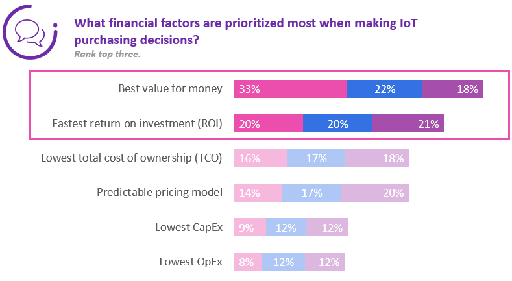The image size is (512, 281).
Task: Click the 18% purple bar for Best value
Action: click(x=453, y=89)
